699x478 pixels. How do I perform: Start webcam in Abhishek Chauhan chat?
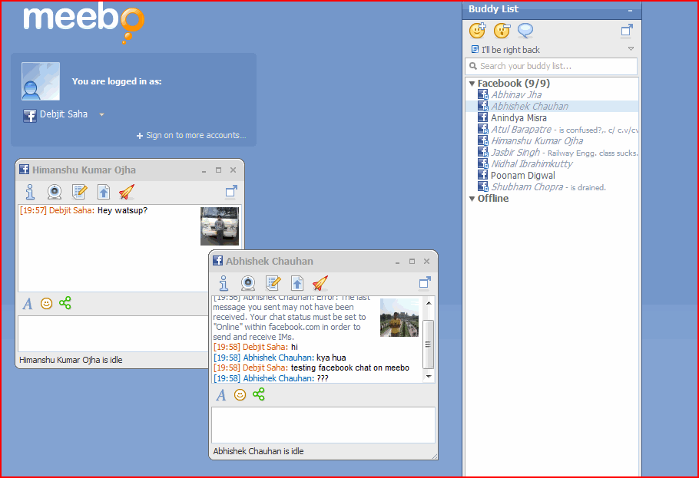click(x=248, y=283)
